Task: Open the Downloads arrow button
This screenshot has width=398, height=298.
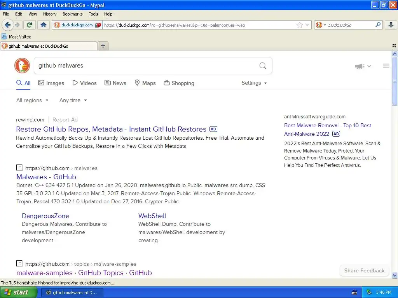Action: click(x=391, y=25)
